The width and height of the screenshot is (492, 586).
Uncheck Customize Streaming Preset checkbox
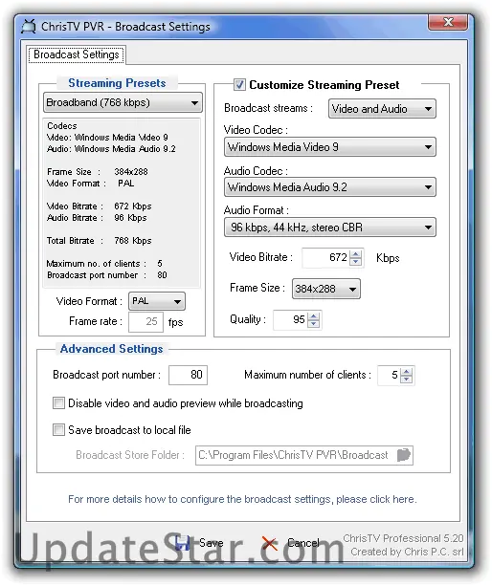[x=239, y=84]
